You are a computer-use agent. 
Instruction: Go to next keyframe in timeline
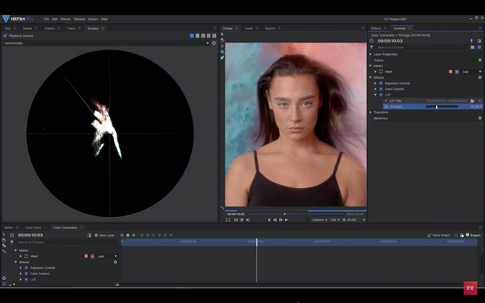click(x=133, y=235)
